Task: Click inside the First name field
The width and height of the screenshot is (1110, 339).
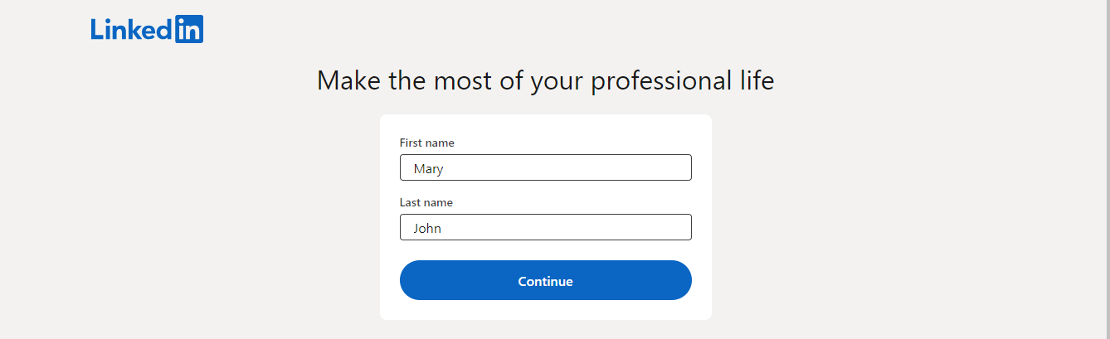Action: pyautogui.click(x=546, y=167)
